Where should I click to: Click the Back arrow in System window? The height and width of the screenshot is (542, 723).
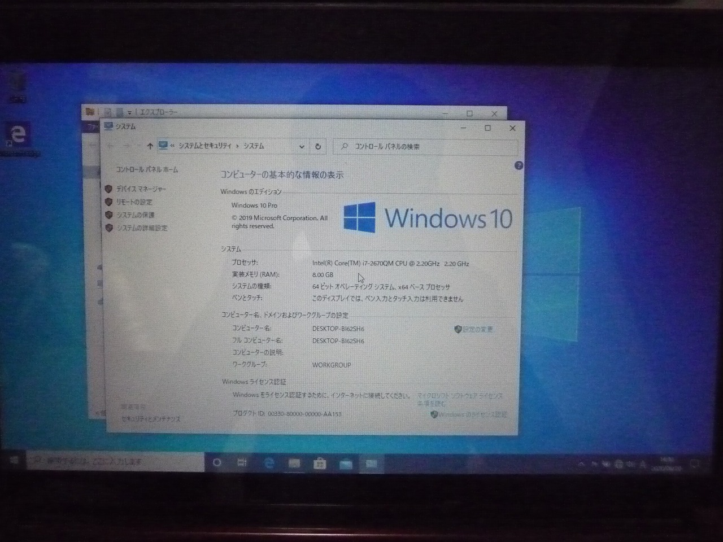click(111, 146)
